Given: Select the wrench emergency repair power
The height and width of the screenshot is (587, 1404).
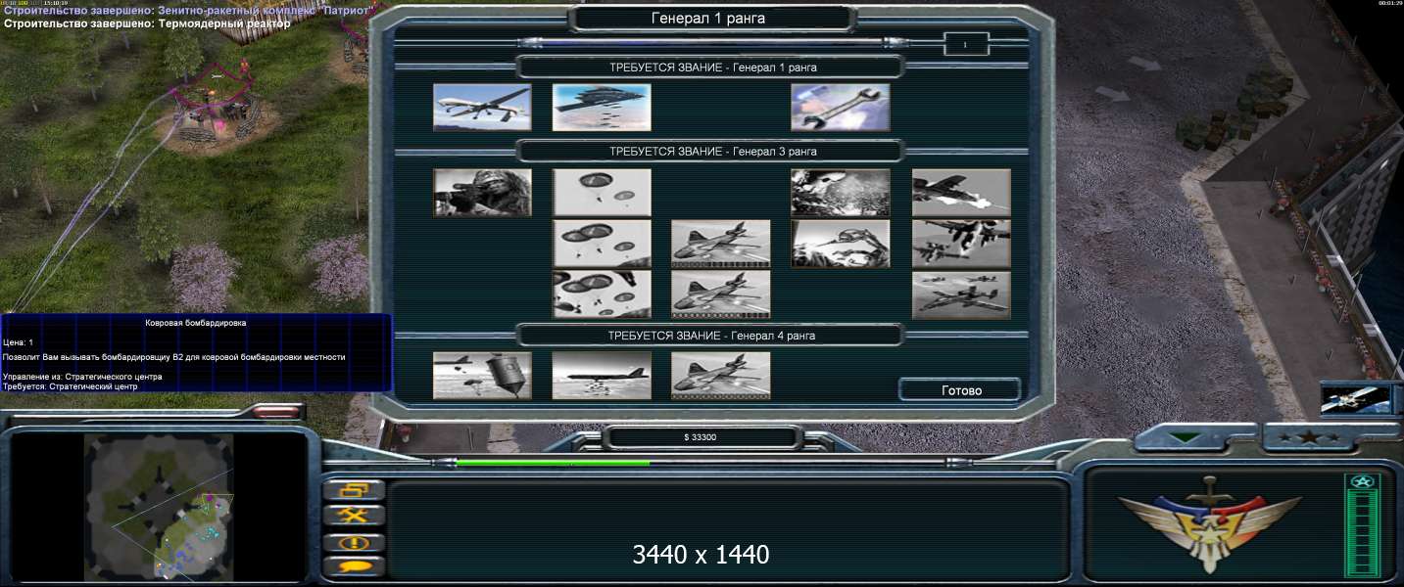Looking at the screenshot, I should click(x=840, y=108).
